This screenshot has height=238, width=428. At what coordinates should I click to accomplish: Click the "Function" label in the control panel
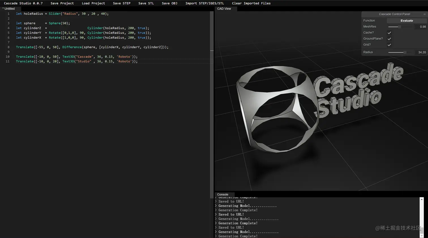click(369, 21)
